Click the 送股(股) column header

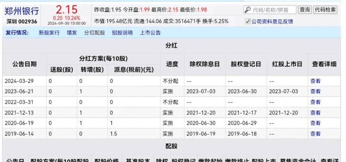pyautogui.click(x=62, y=70)
